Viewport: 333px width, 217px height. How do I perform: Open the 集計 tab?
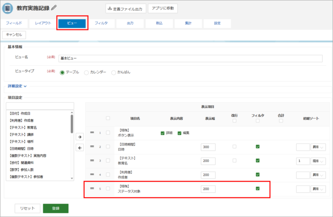[x=188, y=23]
